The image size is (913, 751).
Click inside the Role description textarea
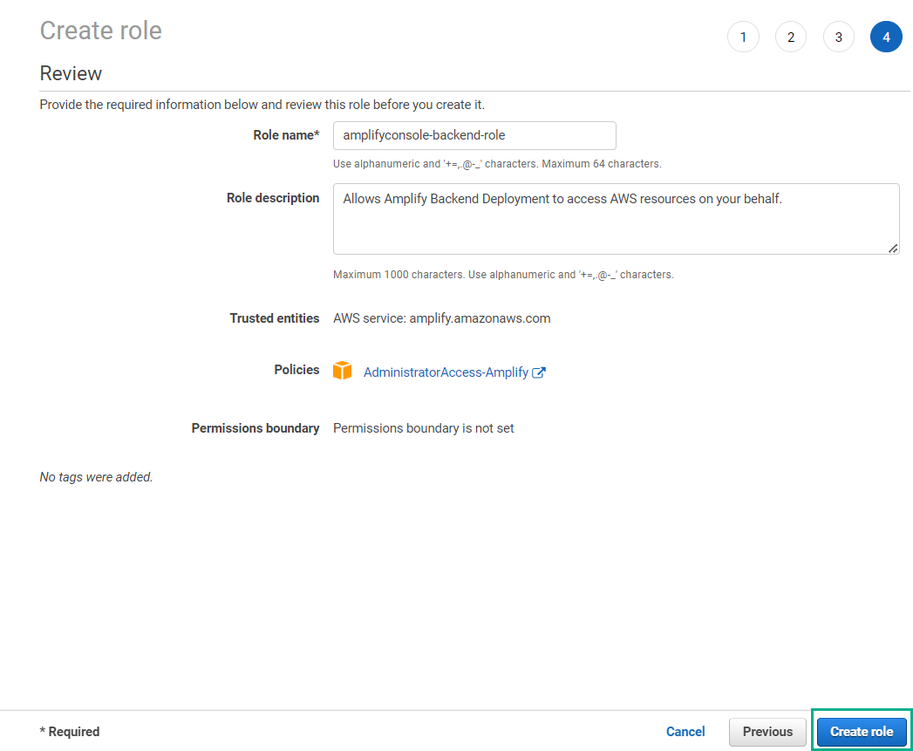coord(616,219)
